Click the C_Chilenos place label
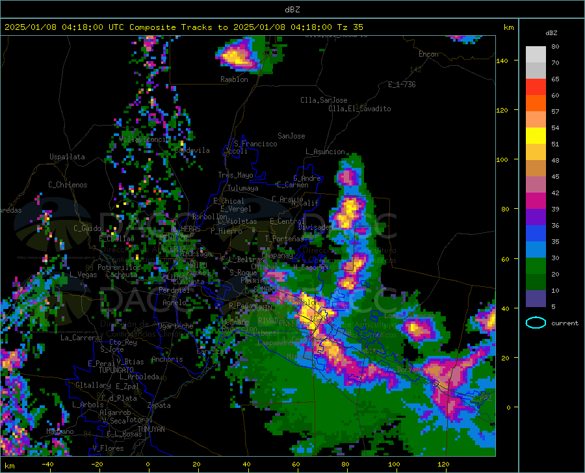 click(68, 185)
